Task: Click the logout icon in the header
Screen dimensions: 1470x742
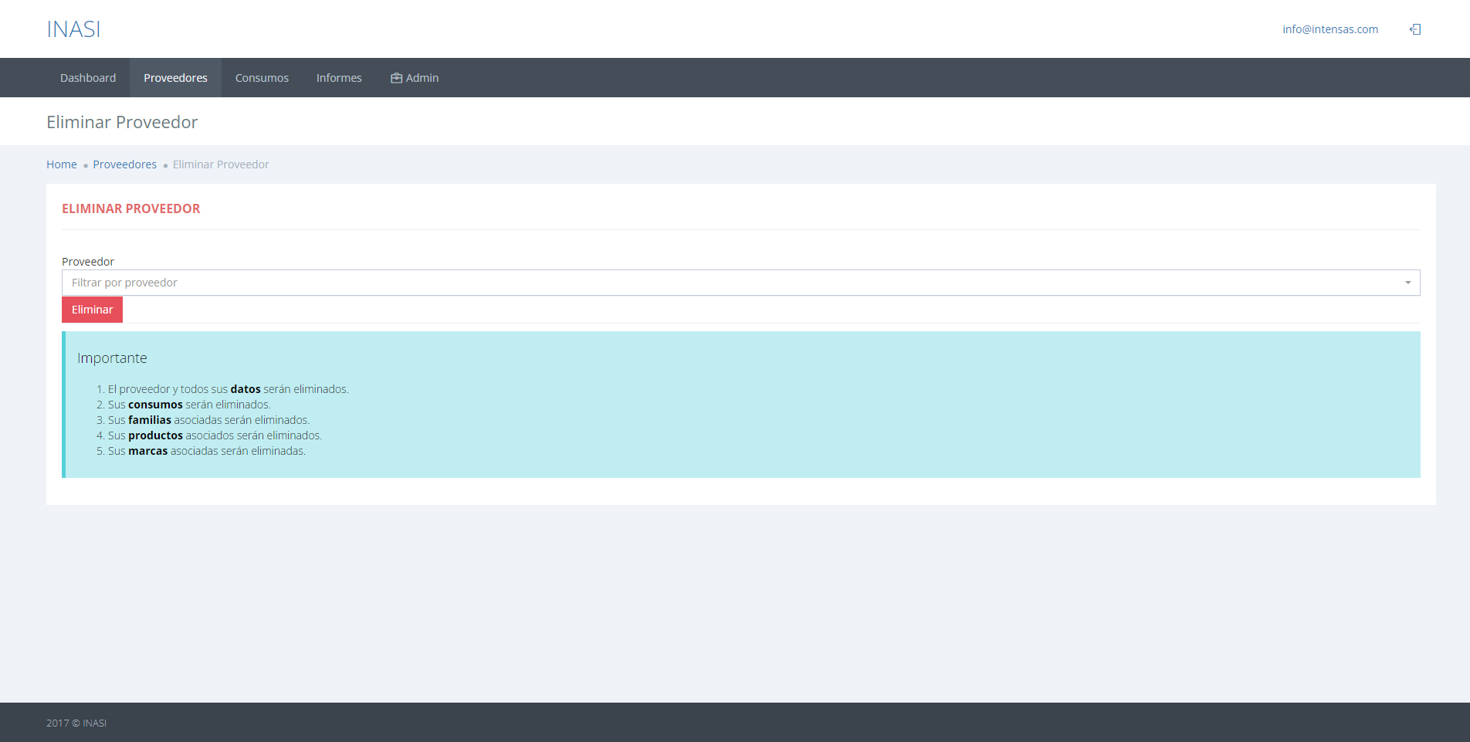Action: [1415, 29]
